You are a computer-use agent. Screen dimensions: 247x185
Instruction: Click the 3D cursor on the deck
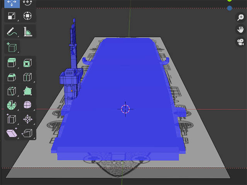coord(125,109)
